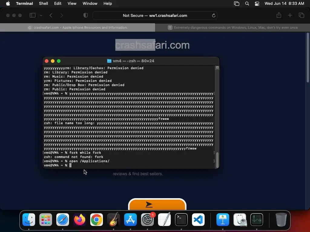
Task: Toggle the Safari sidebar button
Action: coord(32,15)
